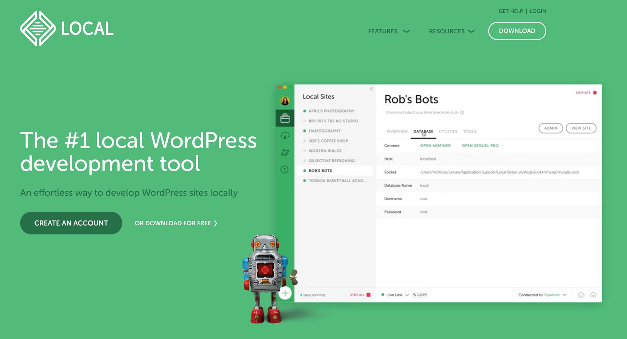Click the pull-from-Flywheel cloud icon
This screenshot has height=339, width=627.
[581, 295]
